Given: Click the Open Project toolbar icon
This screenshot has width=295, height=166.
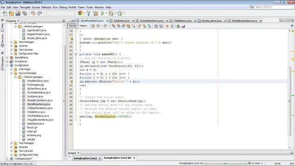Looking at the screenshot, I should pos(18,13).
